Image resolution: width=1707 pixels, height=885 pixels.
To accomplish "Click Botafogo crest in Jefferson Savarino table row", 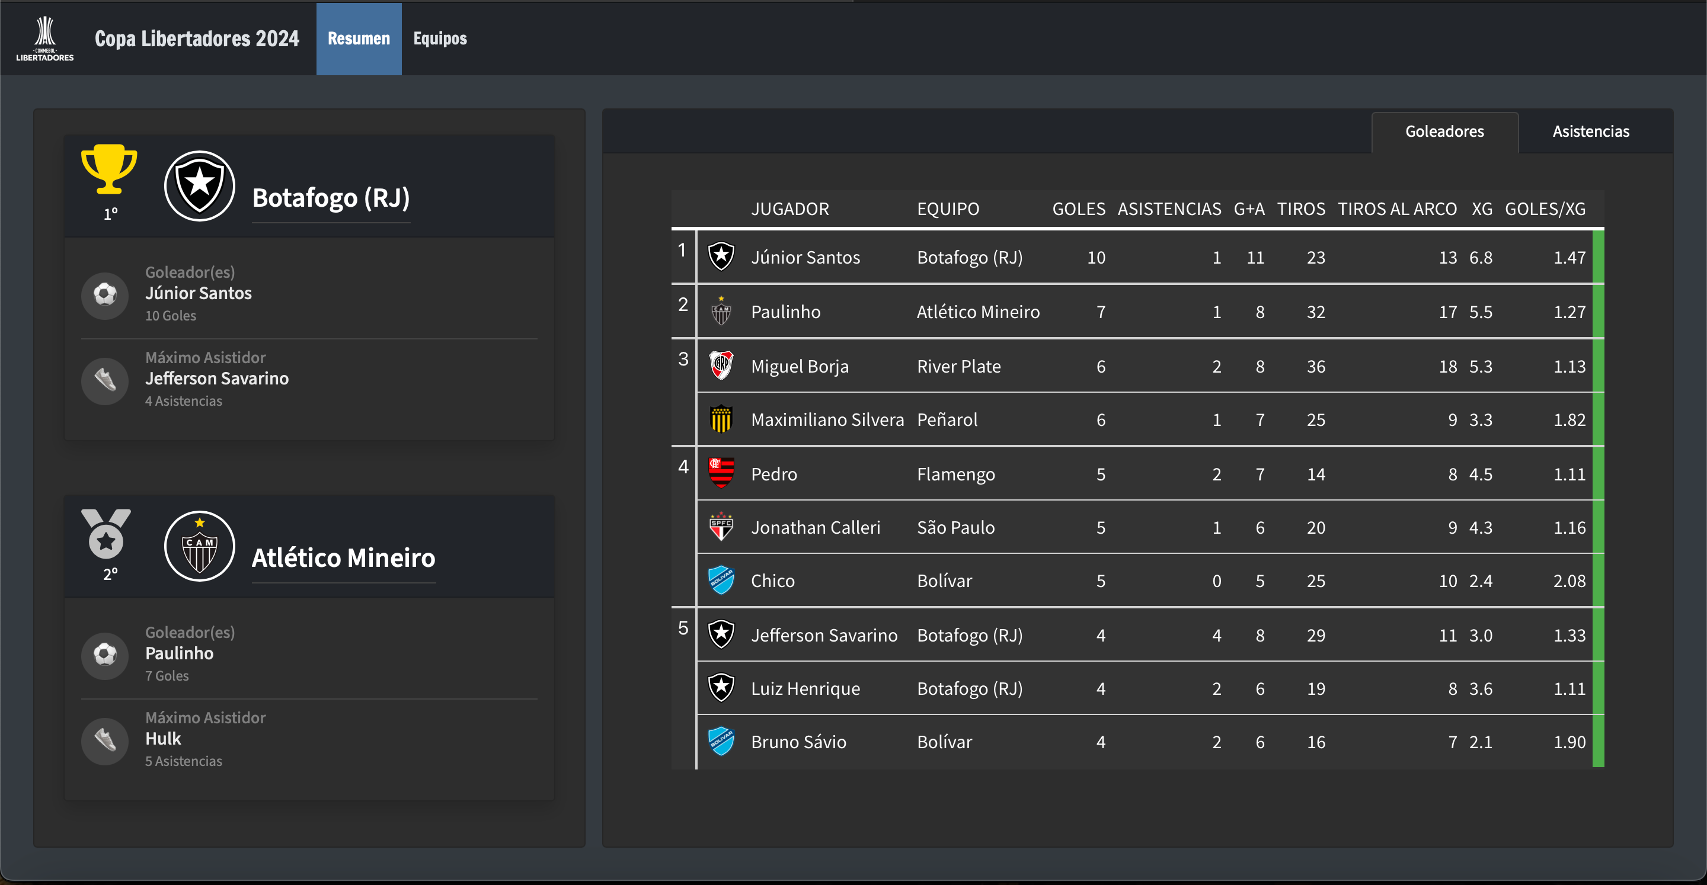I will tap(721, 634).
